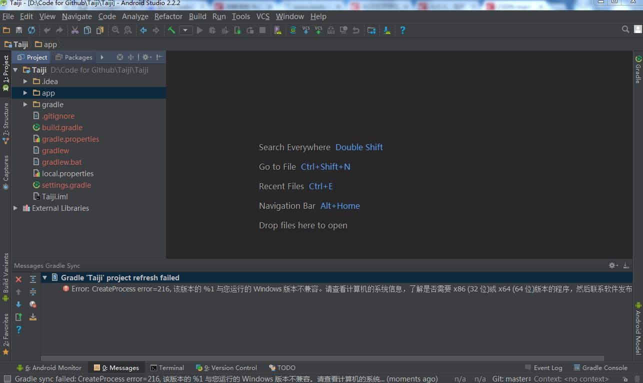Click the Open folder toolbar icon
Viewport: 643px width, 383px height.
coord(6,30)
